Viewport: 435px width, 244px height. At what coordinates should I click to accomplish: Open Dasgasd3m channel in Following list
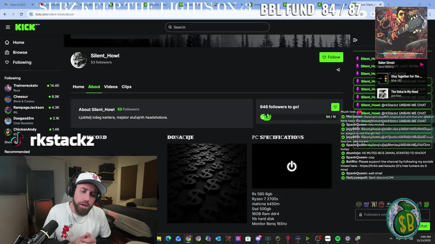(x=32, y=120)
